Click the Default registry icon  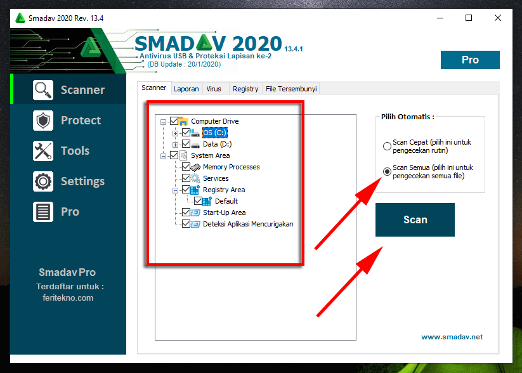point(207,201)
